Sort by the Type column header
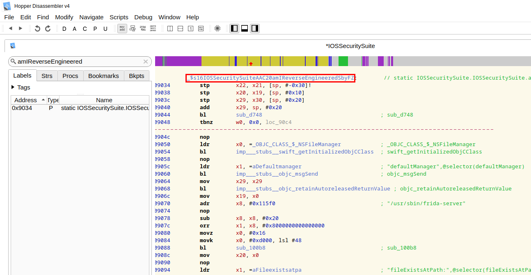This screenshot has width=531, height=275. 53,100
